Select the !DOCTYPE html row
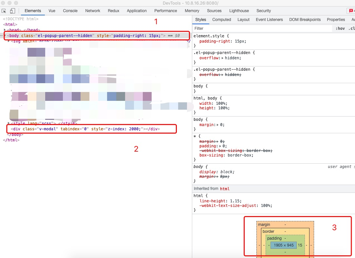Viewport: 355px width, 258px height. tap(21, 19)
